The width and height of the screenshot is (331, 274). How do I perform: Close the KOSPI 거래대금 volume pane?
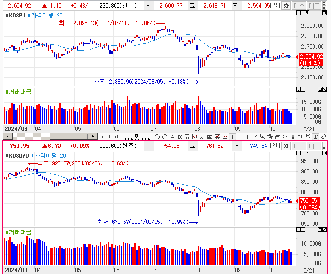click(x=324, y=89)
